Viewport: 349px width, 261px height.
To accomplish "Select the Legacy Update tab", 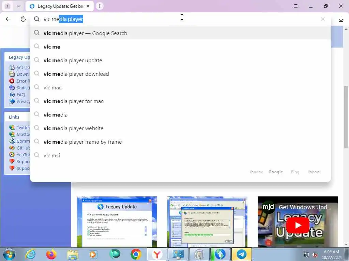I will (60, 6).
